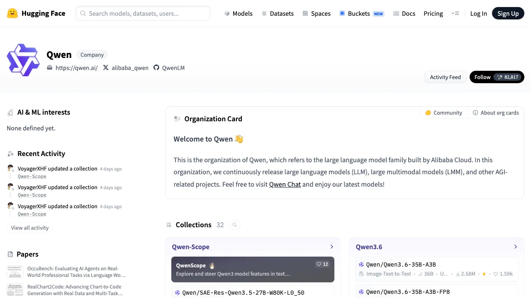Click the Image-Text-to-Text tag
Screen dimensions: 531x298
point(389,274)
